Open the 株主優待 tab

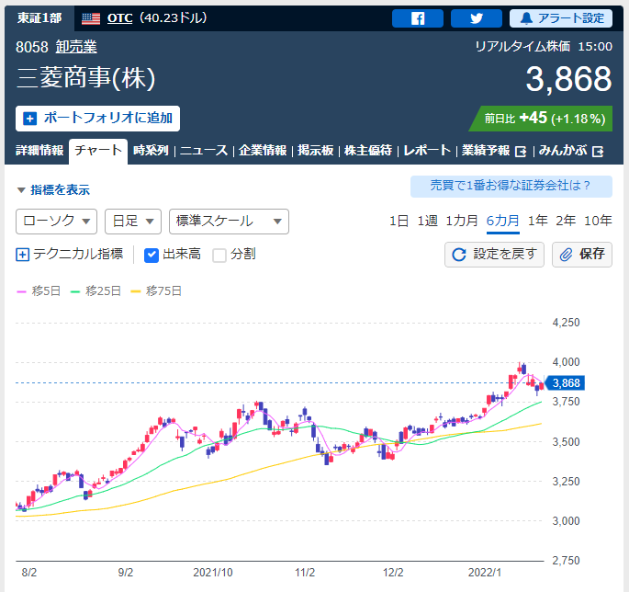click(x=368, y=150)
